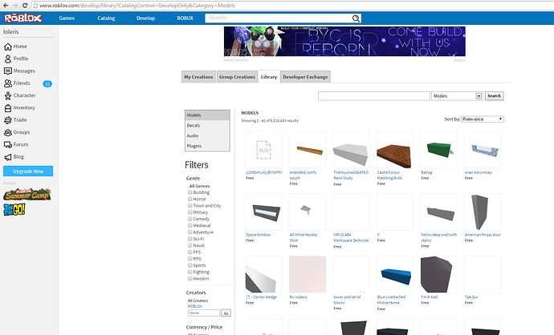Click the library search text box
The height and width of the screenshot is (335, 554).
click(374, 96)
